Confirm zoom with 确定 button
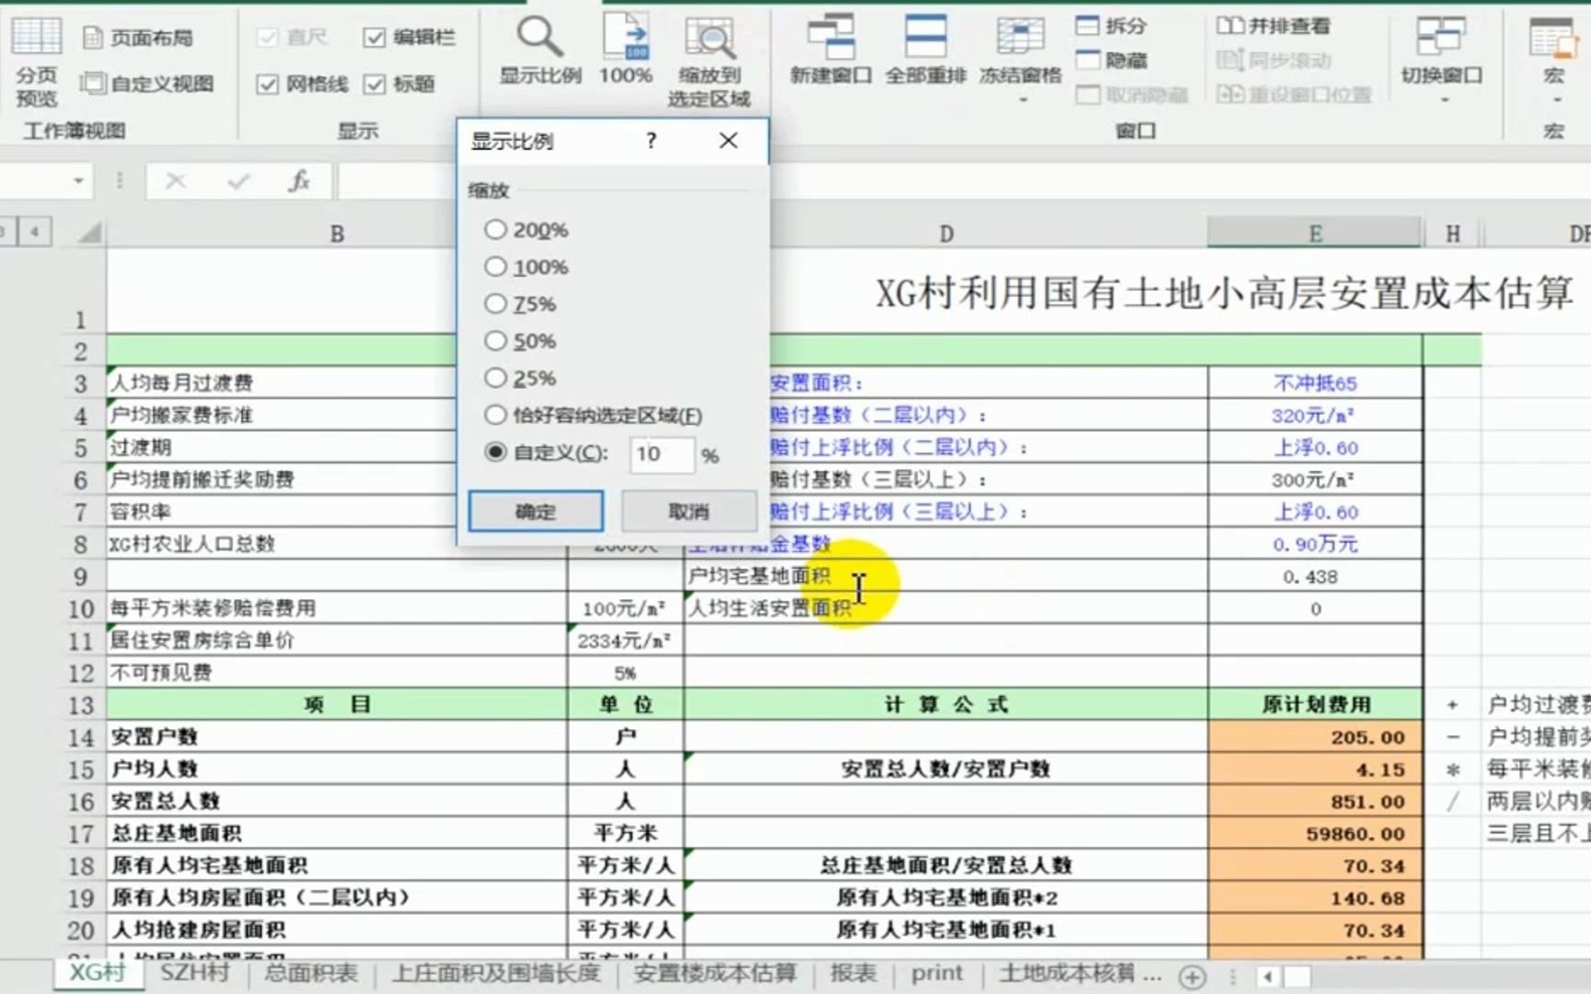This screenshot has height=994, width=1591. coord(536,512)
